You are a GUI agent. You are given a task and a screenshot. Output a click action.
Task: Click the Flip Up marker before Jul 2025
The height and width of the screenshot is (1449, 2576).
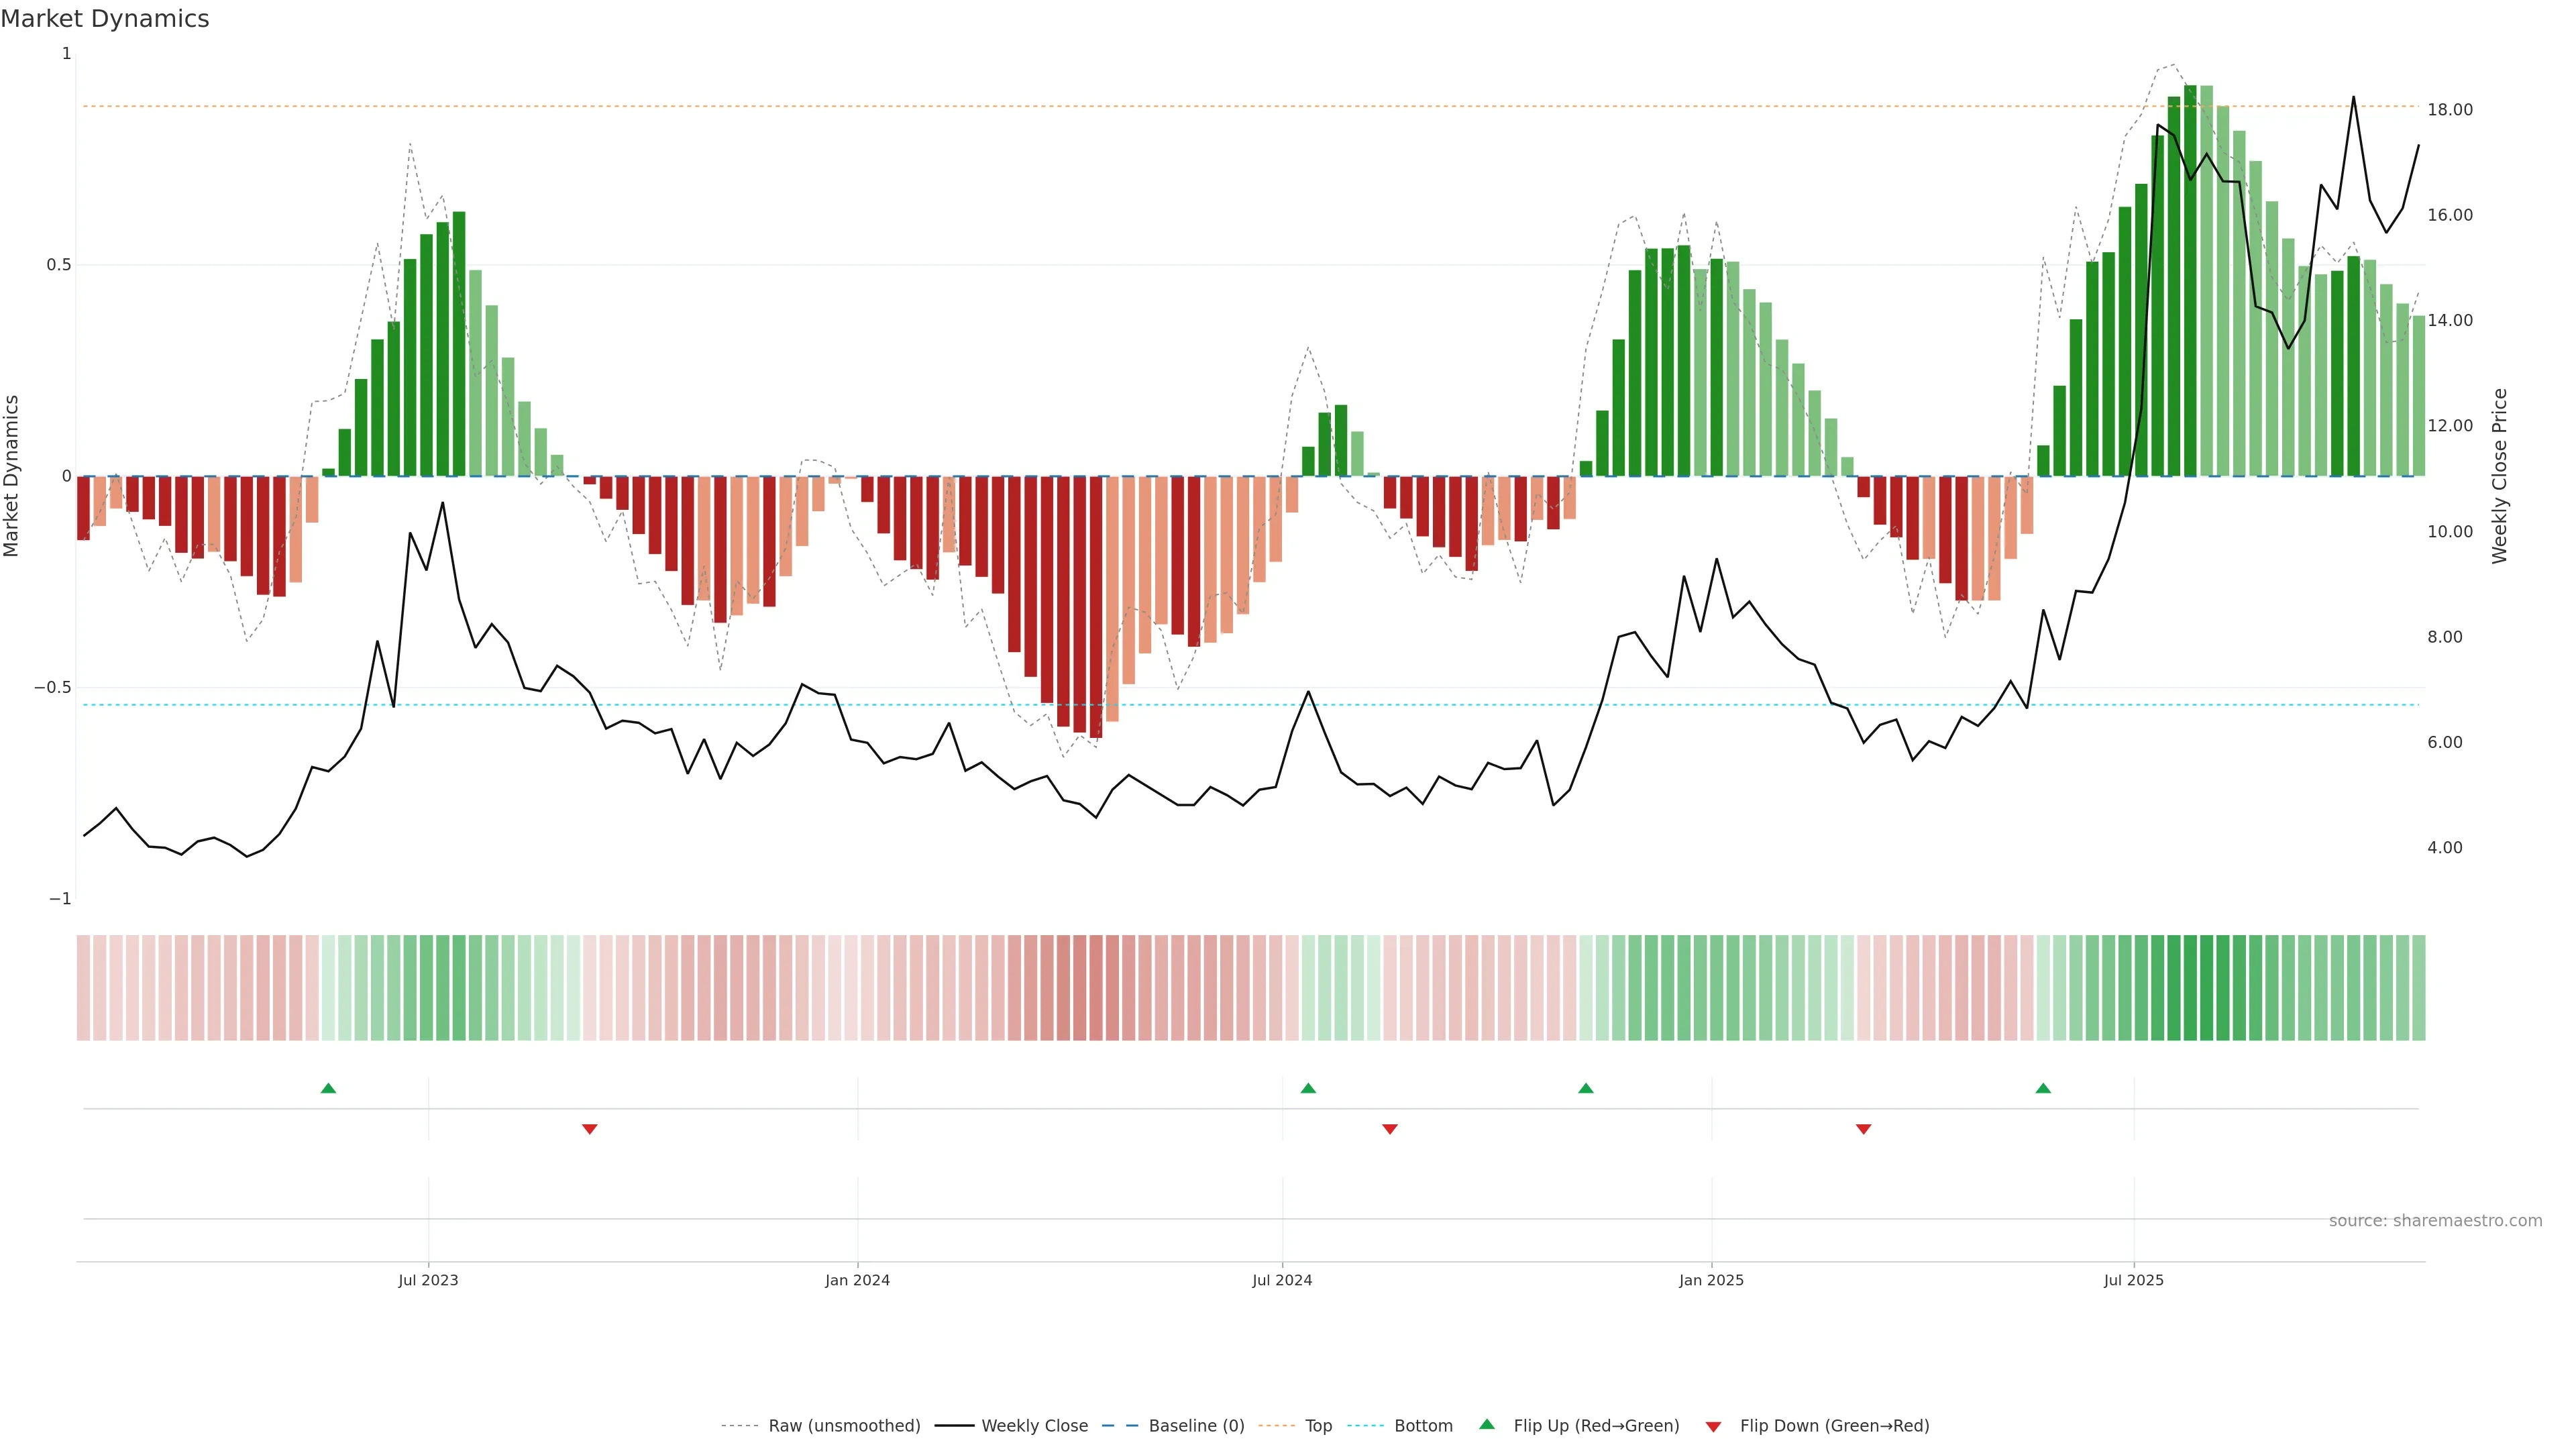[2043, 1088]
